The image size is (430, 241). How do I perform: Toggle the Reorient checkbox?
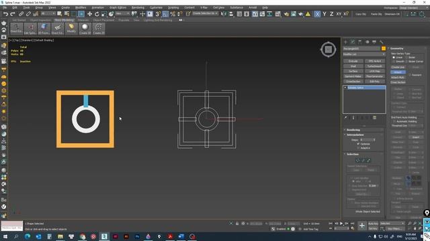pos(410,75)
